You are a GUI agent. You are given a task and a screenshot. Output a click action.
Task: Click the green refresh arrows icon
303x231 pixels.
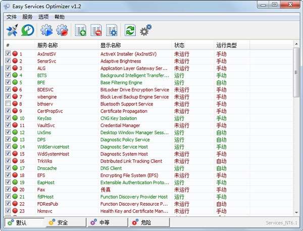point(130,30)
